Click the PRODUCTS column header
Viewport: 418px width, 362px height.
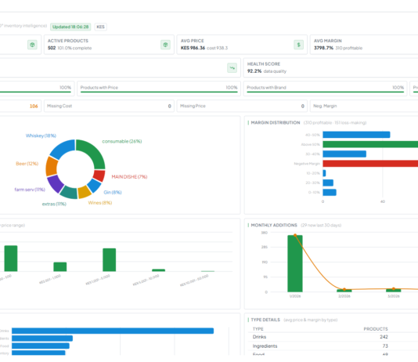(x=376, y=329)
